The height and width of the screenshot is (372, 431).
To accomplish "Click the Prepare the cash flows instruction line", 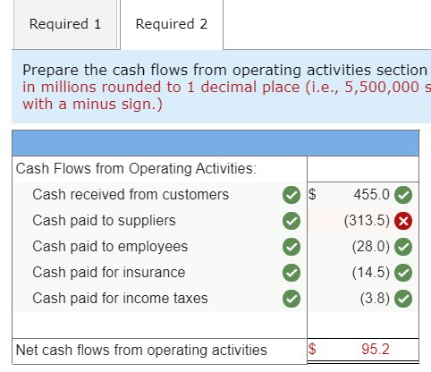I will coord(225,71).
